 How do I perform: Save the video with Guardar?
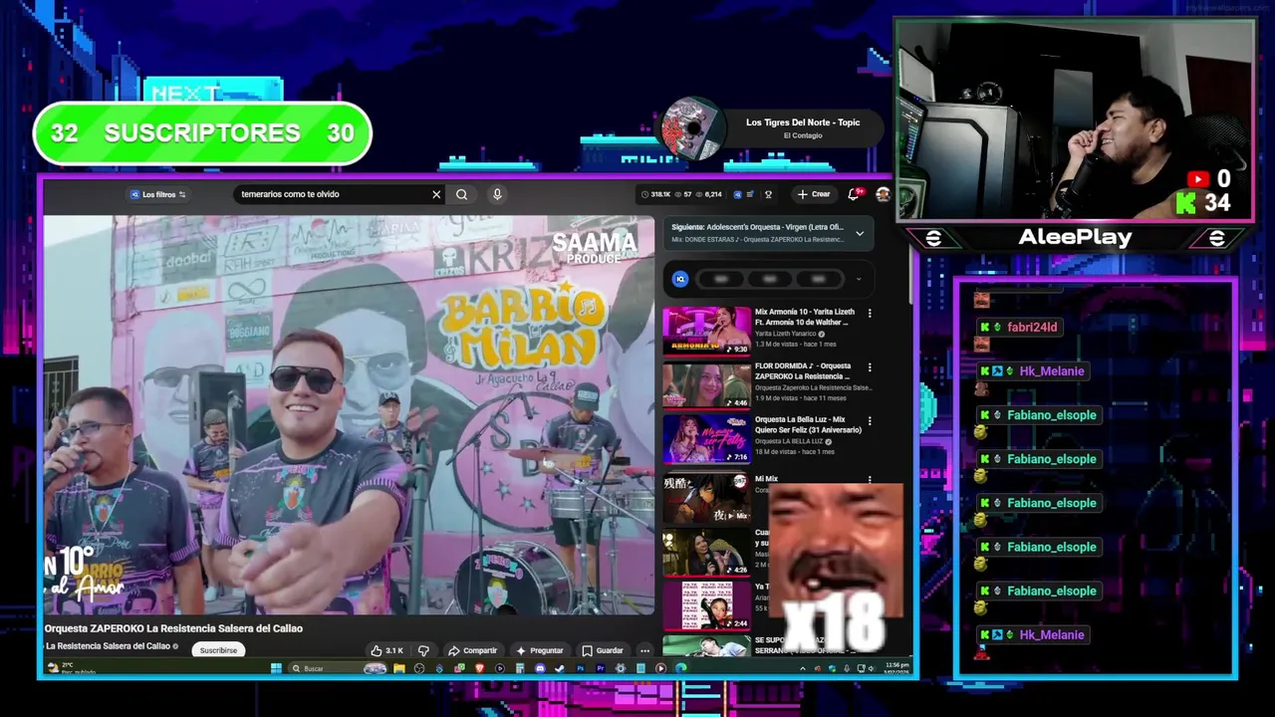coord(603,650)
